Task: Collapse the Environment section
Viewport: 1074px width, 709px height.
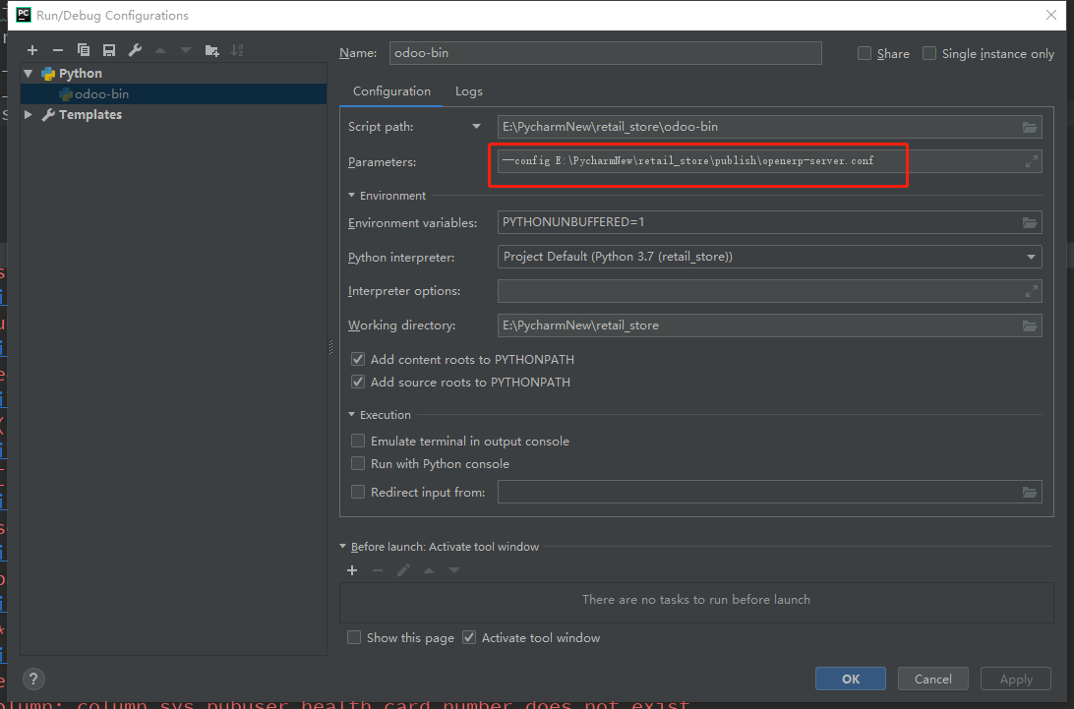Action: [x=351, y=196]
